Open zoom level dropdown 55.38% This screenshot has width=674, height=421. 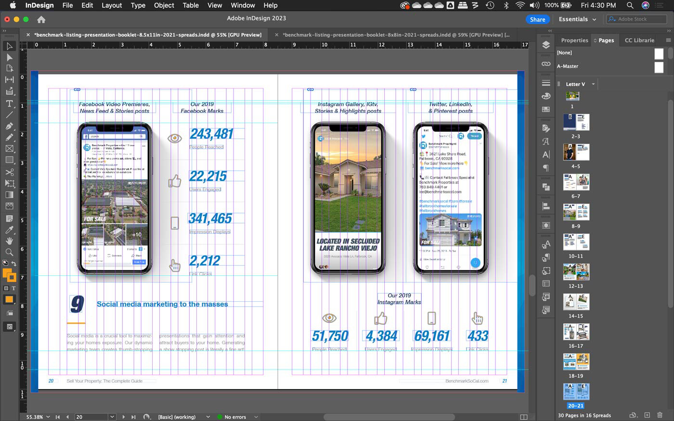[x=48, y=417]
